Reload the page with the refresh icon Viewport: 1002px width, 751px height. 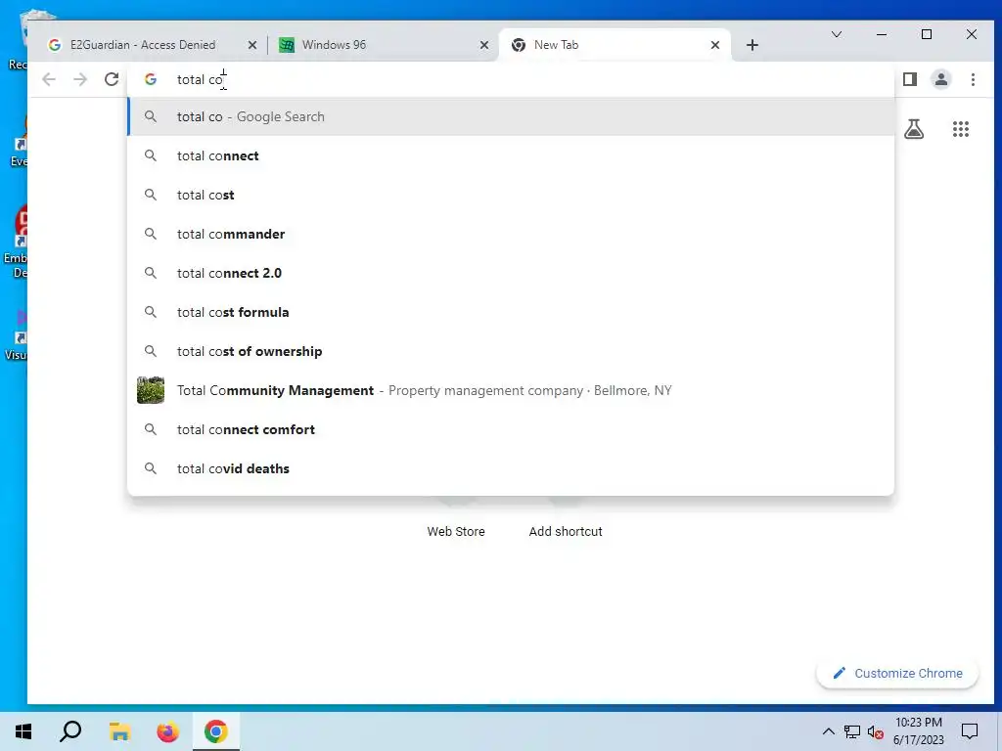pyautogui.click(x=112, y=79)
